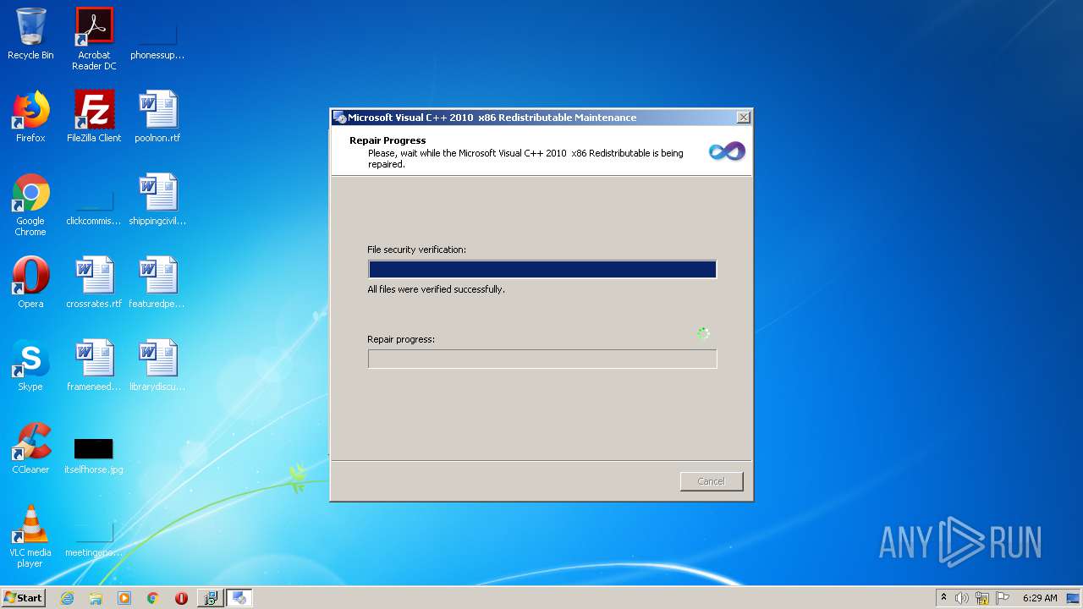Open the Recycle Bin desktop icon
Screen dimensions: 1083x609
(30, 34)
